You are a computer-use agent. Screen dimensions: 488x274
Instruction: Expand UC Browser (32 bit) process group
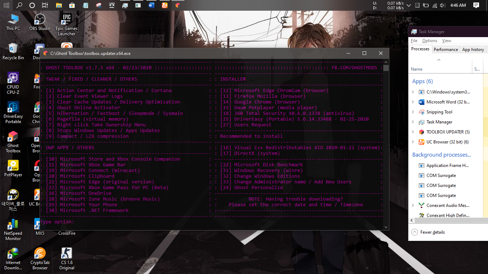pyautogui.click(x=413, y=142)
